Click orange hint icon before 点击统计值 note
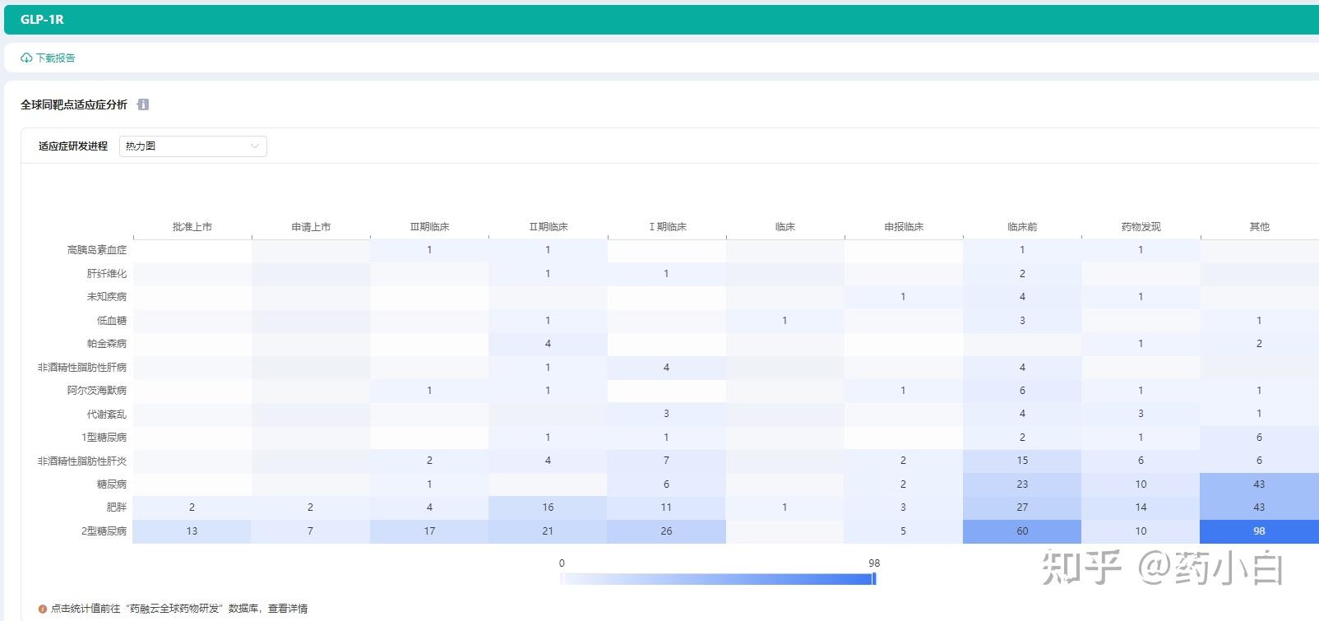This screenshot has width=1319, height=621. point(43,609)
